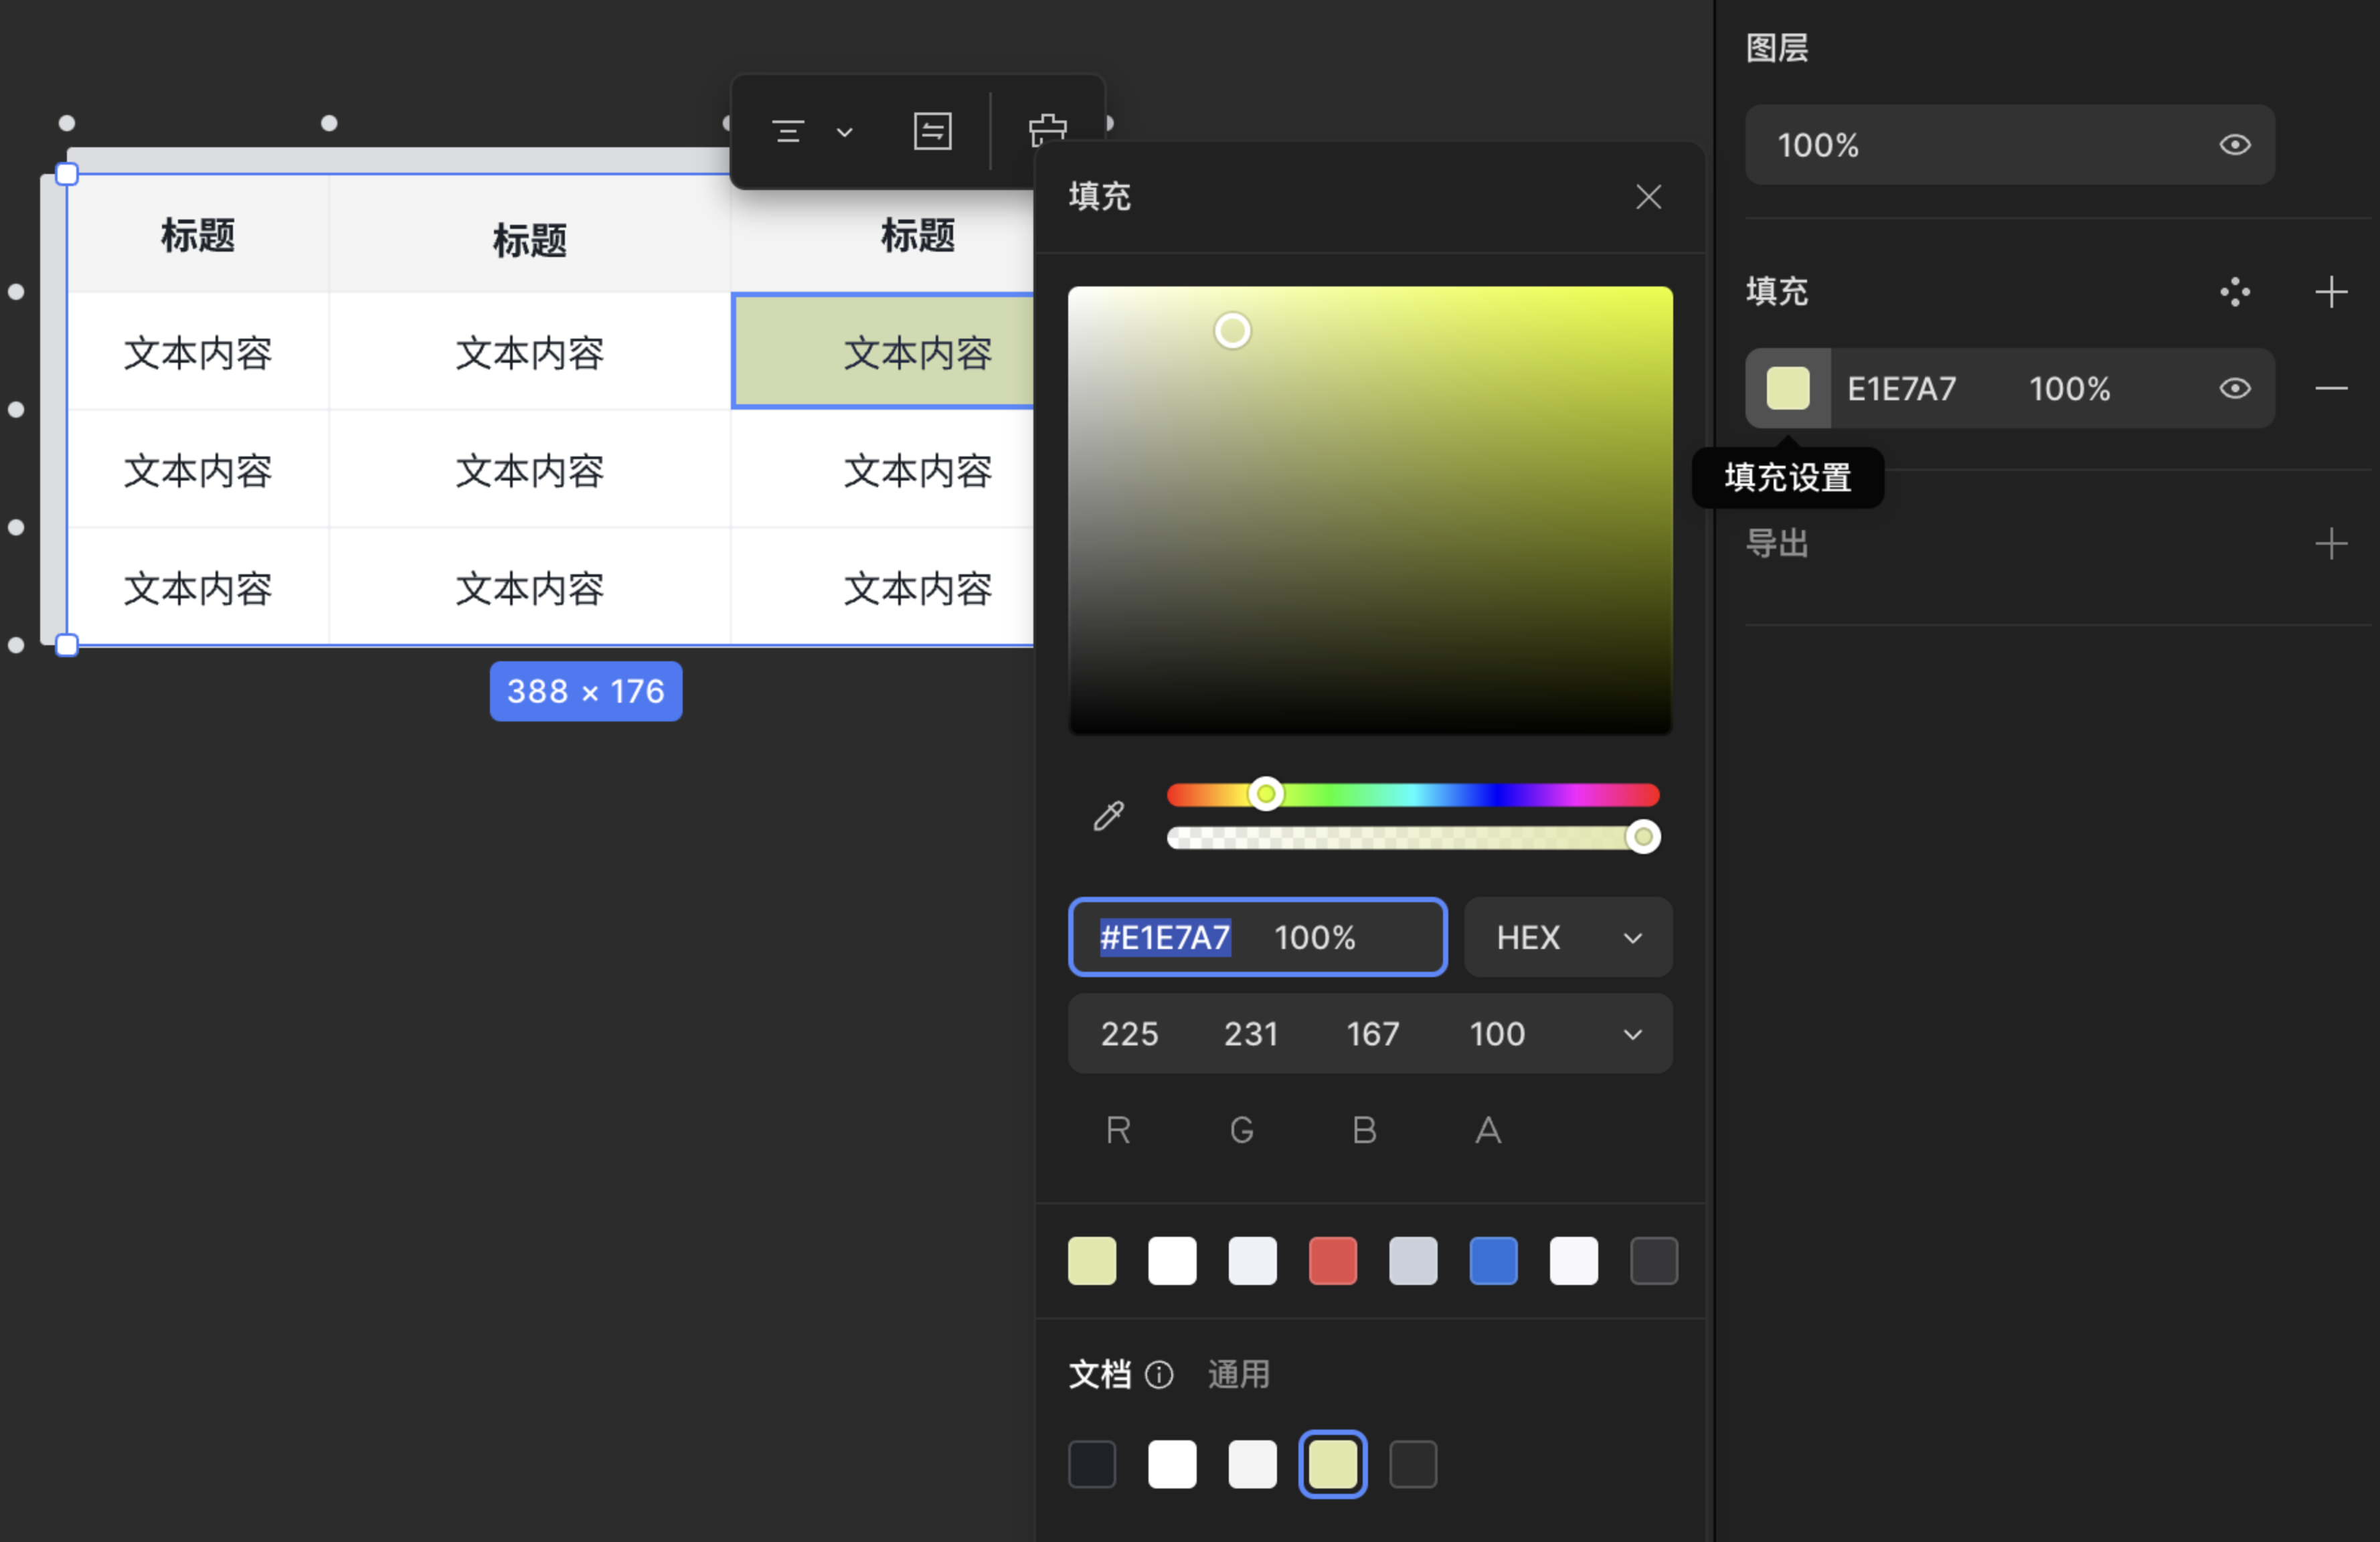Switch to the 文档 colors tab
Screen dimensions: 2380x1542
click(1099, 1375)
